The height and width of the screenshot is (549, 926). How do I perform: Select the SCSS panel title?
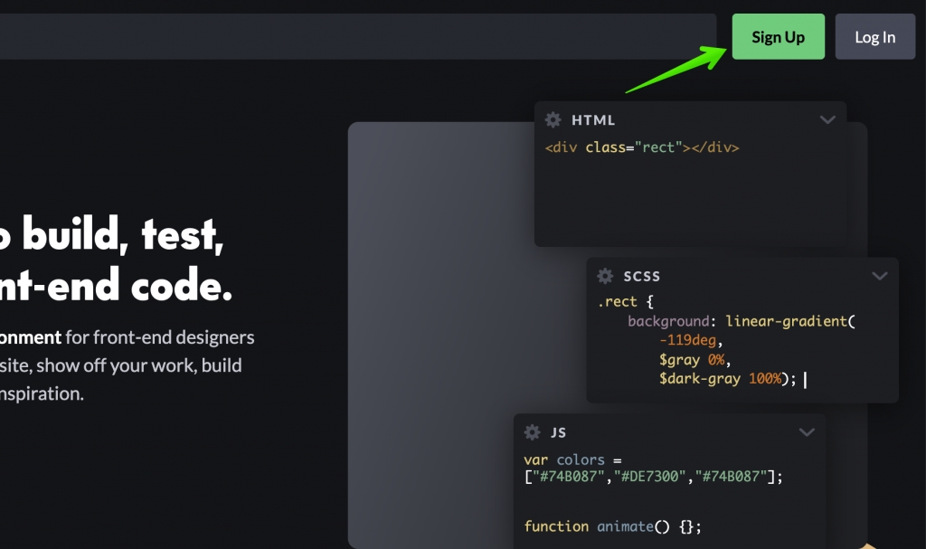coord(641,277)
